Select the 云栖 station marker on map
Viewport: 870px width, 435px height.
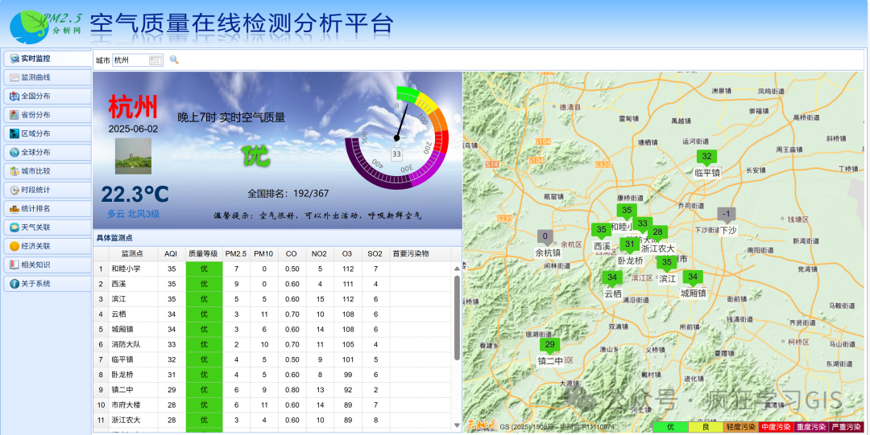coord(613,278)
